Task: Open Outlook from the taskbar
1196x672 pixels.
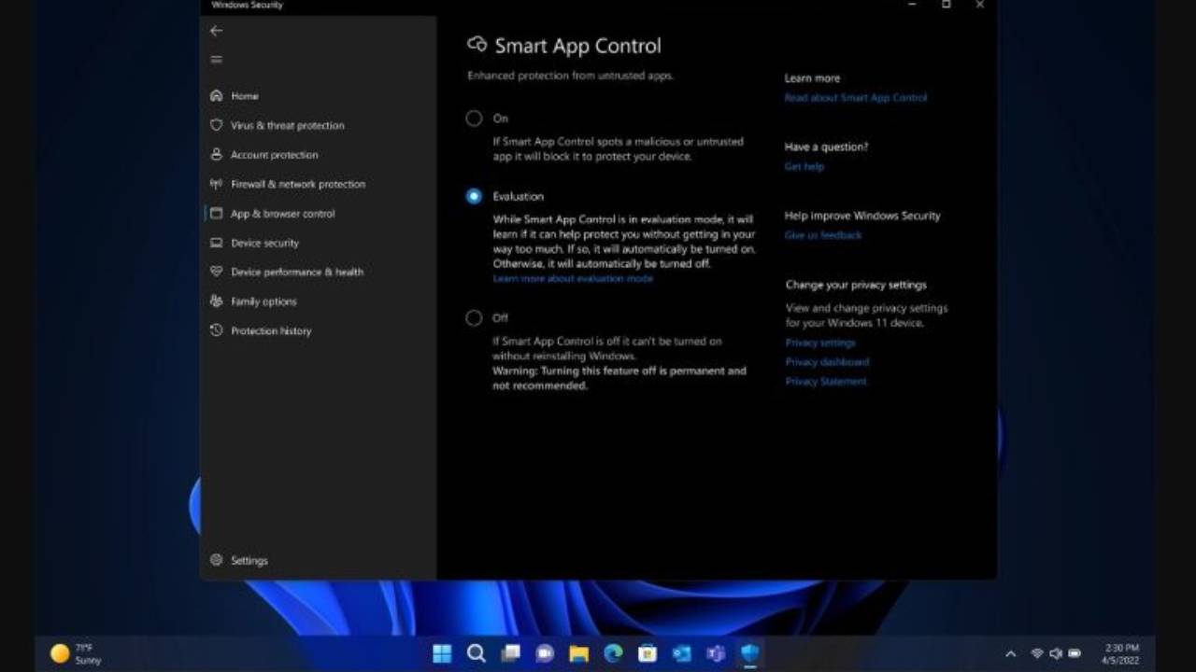Action: 681,652
